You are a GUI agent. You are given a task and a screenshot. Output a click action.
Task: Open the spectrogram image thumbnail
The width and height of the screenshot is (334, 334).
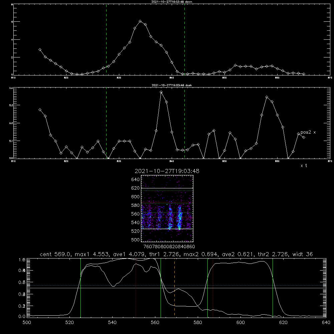tap(167, 208)
